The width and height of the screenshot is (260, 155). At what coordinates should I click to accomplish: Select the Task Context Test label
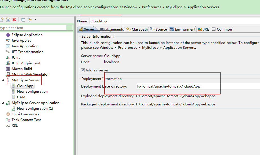pyautogui.click(x=26, y=120)
